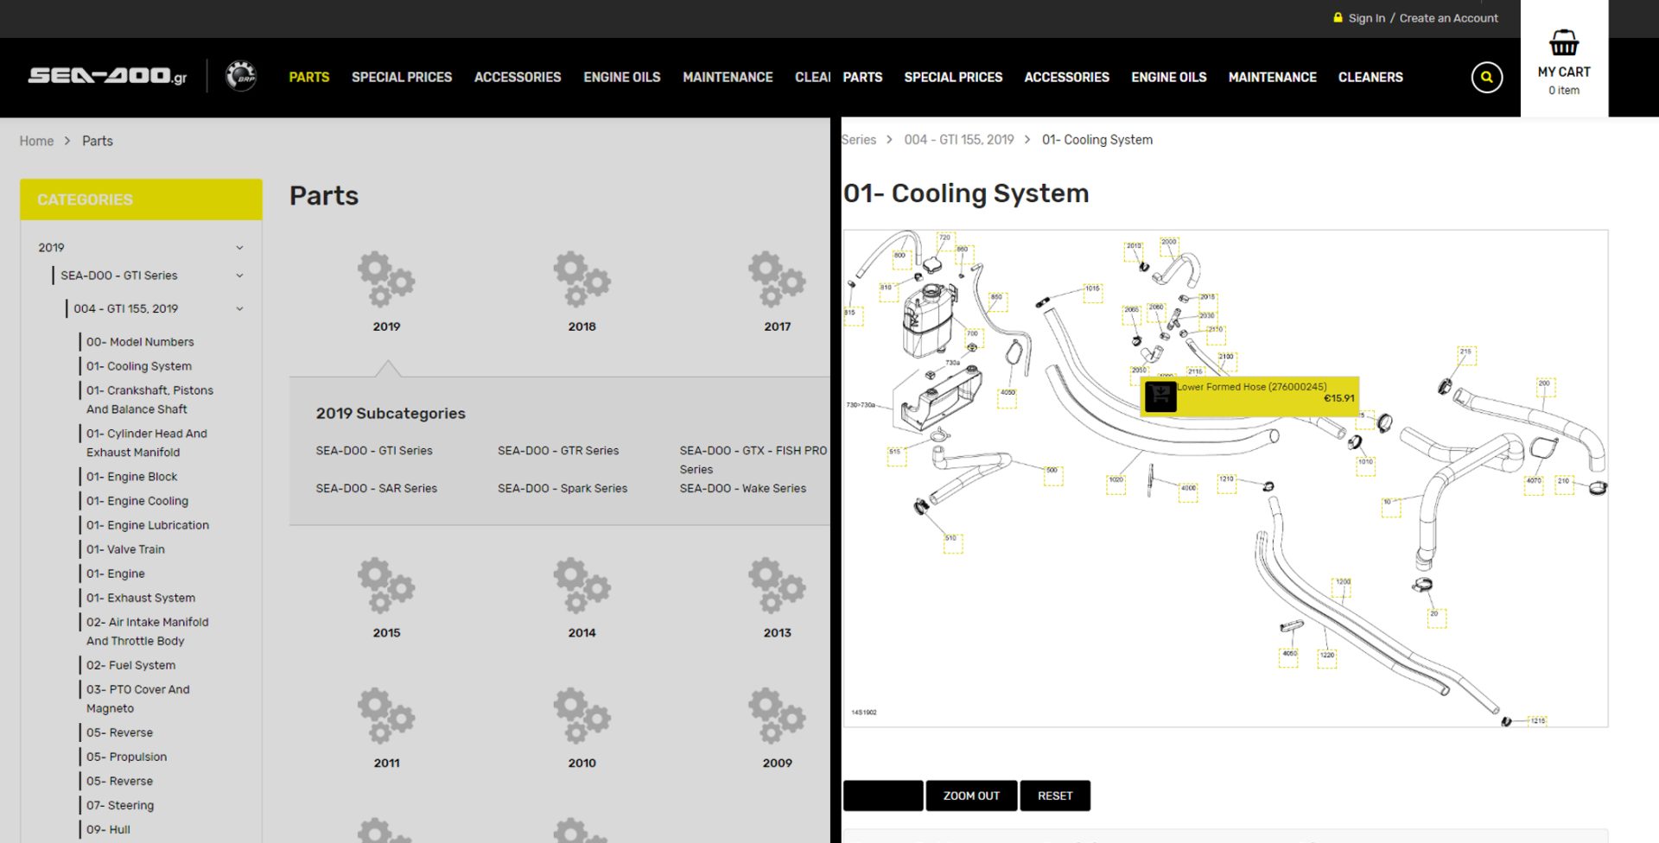Screen dimensions: 1659x843
Task: Collapse 004 - GTI 155, 2019 chevron
Action: point(239,308)
